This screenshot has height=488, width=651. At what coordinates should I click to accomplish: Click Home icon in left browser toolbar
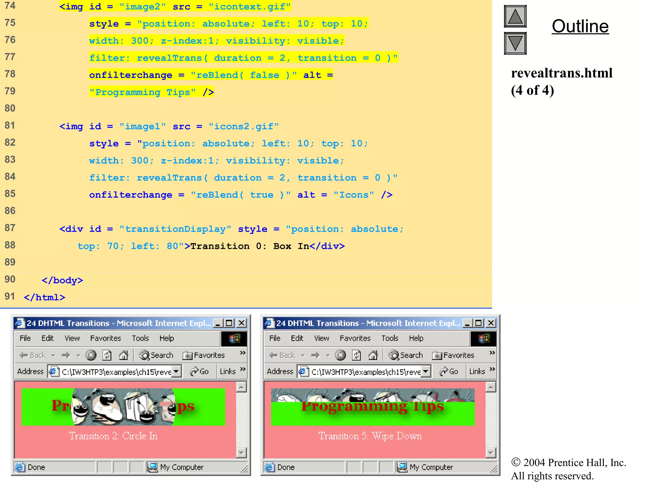pyautogui.click(x=123, y=355)
